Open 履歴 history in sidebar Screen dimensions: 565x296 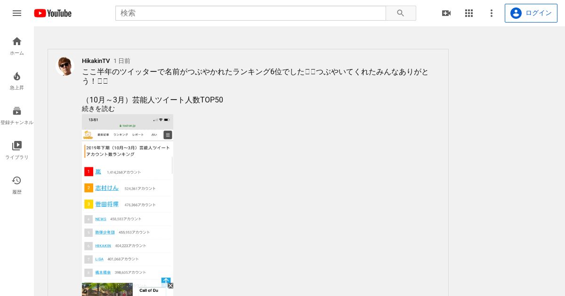(17, 185)
